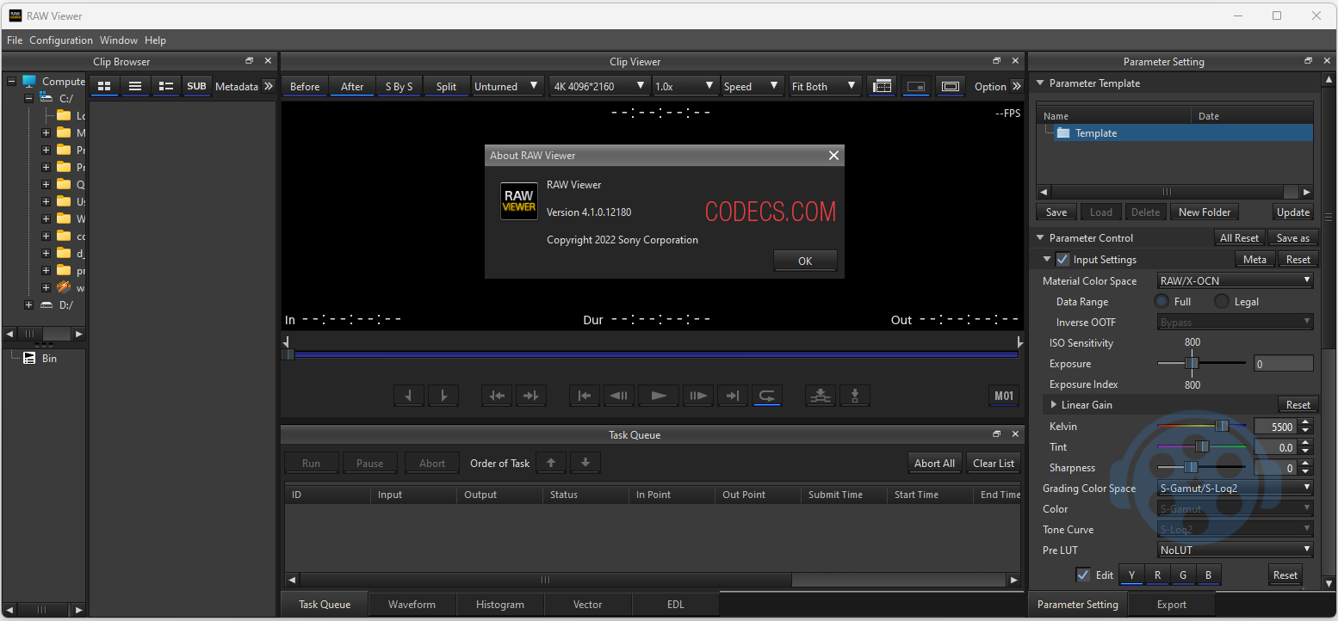Open the Export tab
Screen dimensions: 1338x621
click(1172, 605)
